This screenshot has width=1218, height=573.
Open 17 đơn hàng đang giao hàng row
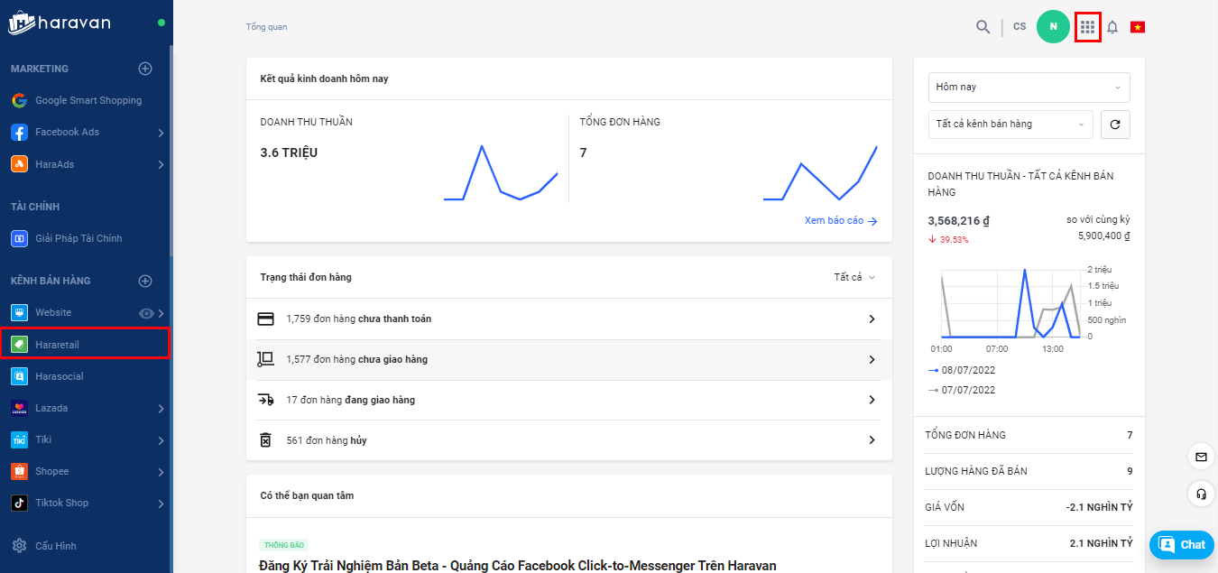point(568,400)
